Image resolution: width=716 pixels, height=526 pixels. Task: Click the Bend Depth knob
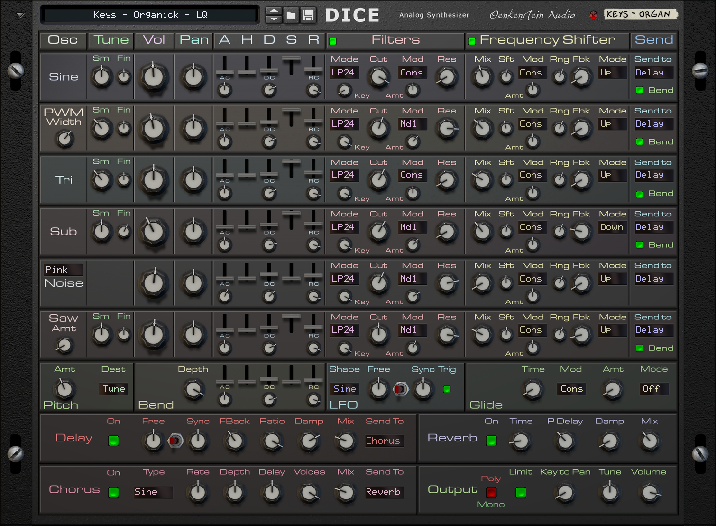click(193, 390)
